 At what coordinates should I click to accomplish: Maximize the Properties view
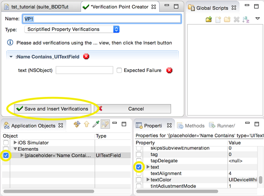click(257, 124)
